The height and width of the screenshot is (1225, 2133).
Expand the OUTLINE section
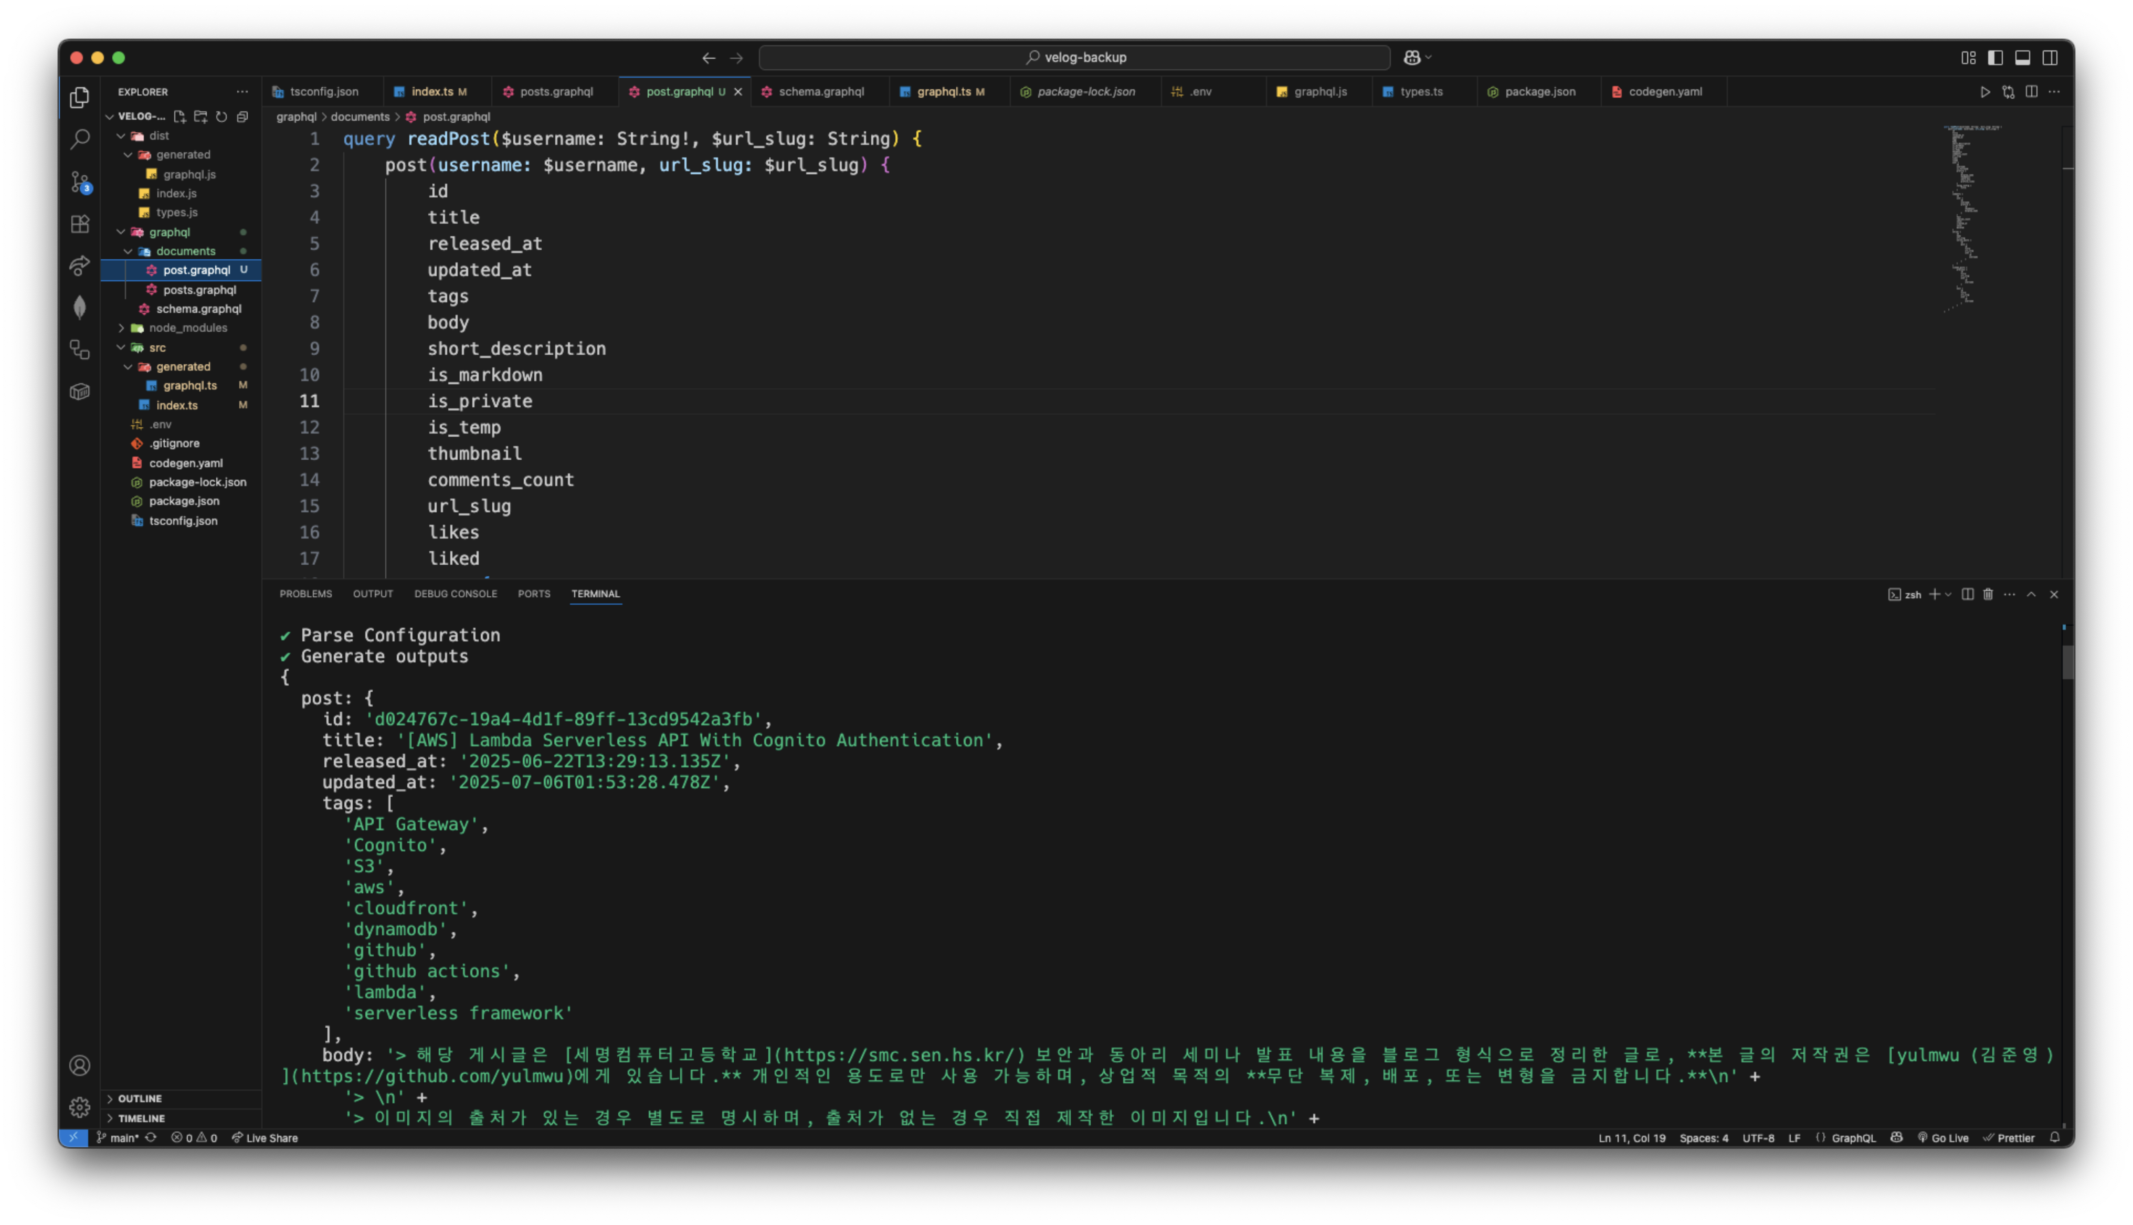click(140, 1099)
